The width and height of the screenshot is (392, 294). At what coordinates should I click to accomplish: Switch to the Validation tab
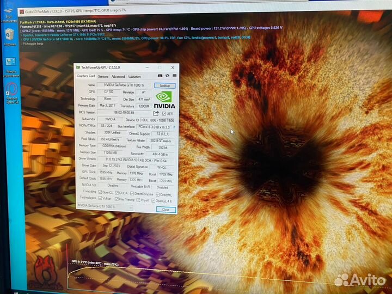click(x=134, y=77)
